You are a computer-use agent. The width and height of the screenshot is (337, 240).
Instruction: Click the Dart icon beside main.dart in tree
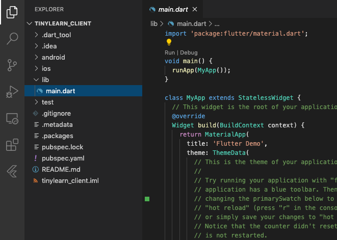click(40, 91)
